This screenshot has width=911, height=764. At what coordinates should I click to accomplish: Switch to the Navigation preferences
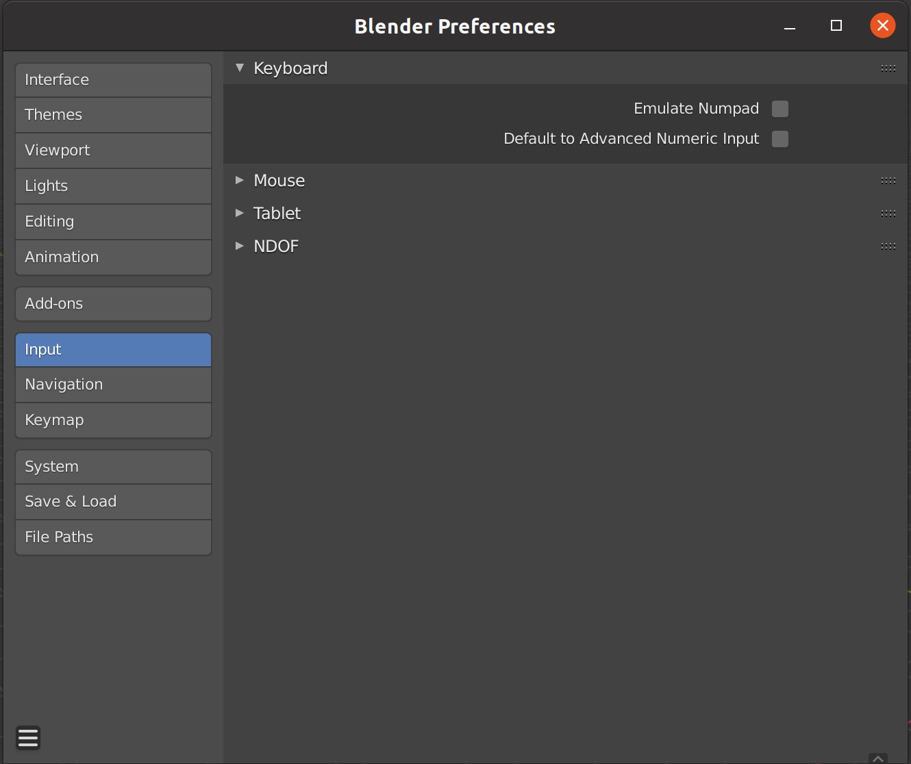click(113, 384)
